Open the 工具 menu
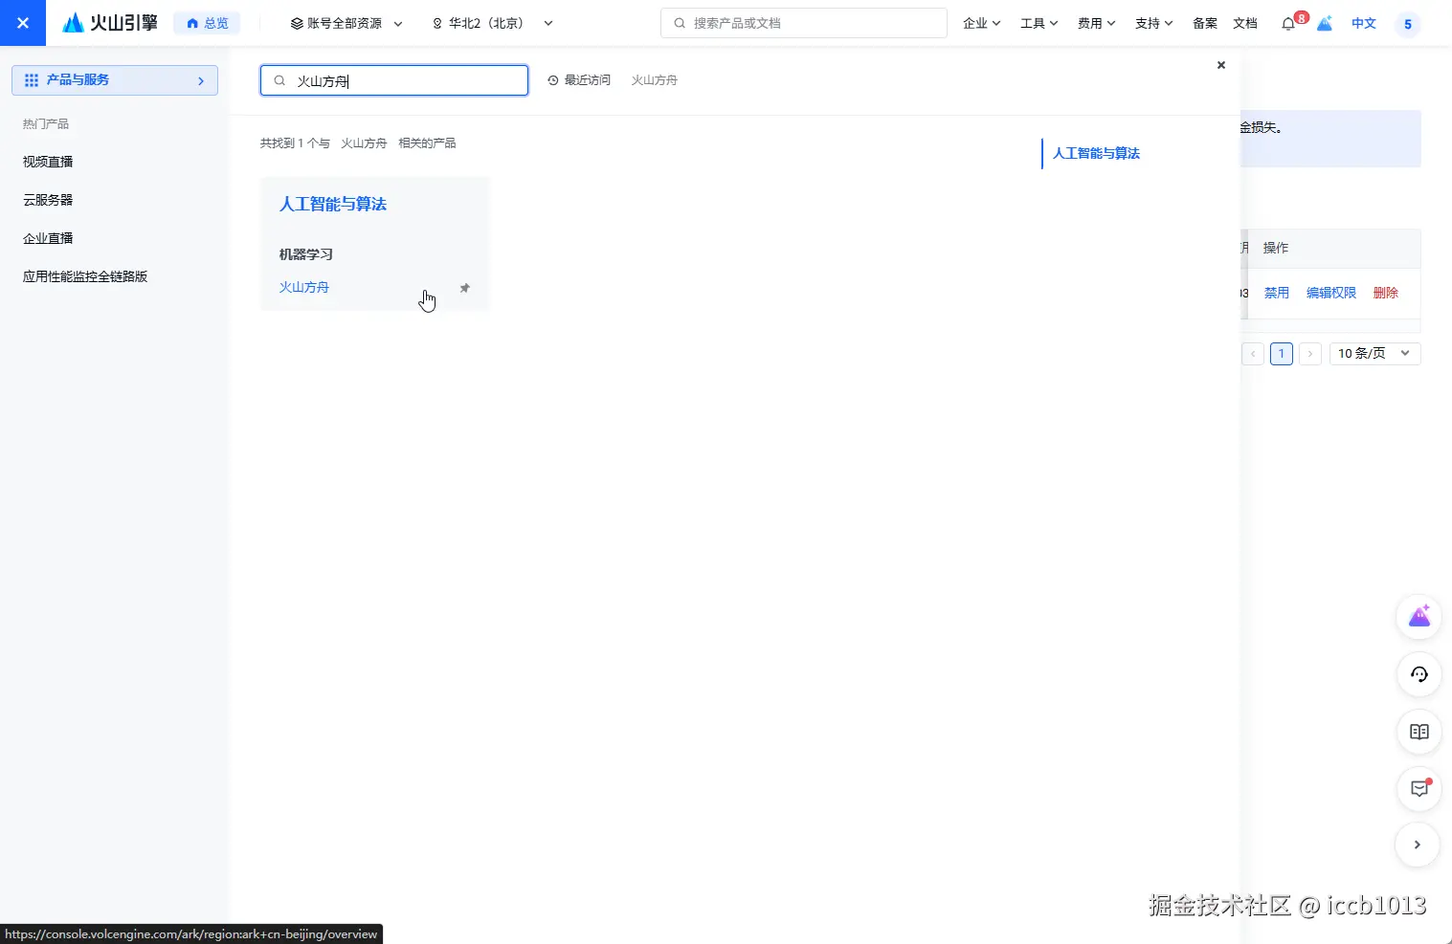The width and height of the screenshot is (1452, 944). [1038, 23]
